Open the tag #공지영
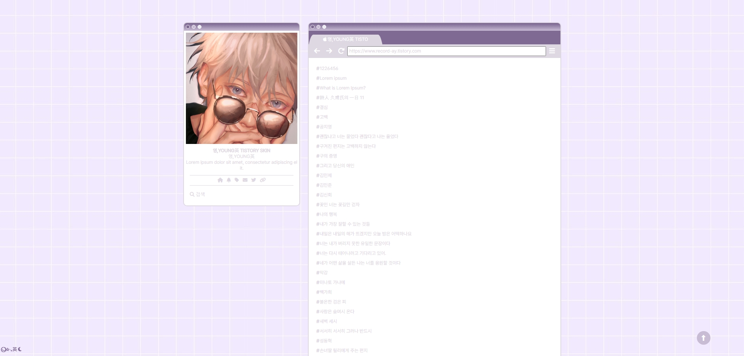Viewport: 744px width, 356px height. point(324,127)
